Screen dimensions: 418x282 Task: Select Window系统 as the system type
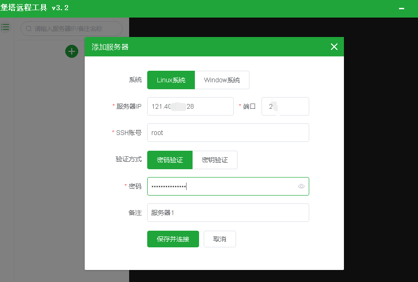click(x=222, y=80)
